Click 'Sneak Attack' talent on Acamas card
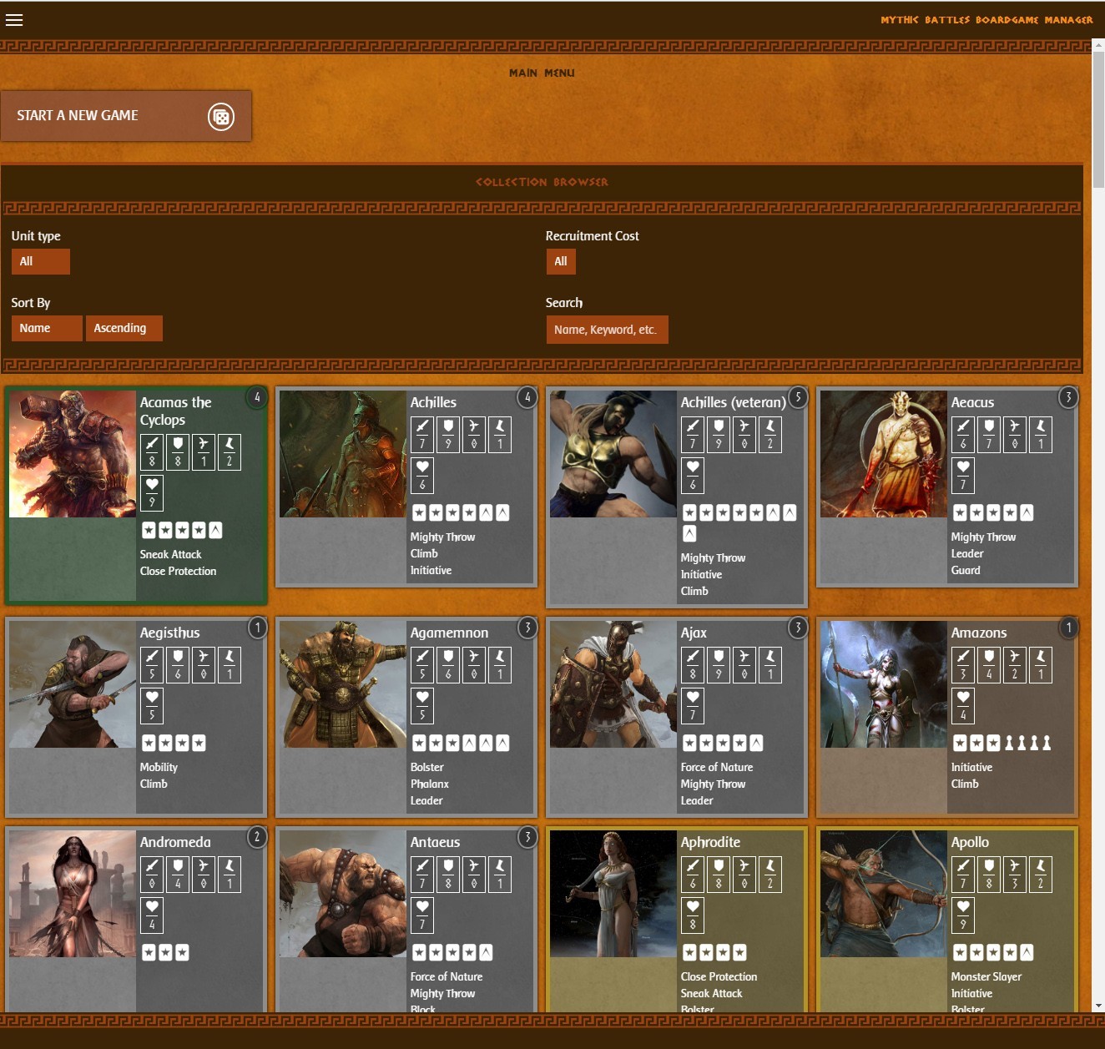1105x1049 pixels. 170,555
